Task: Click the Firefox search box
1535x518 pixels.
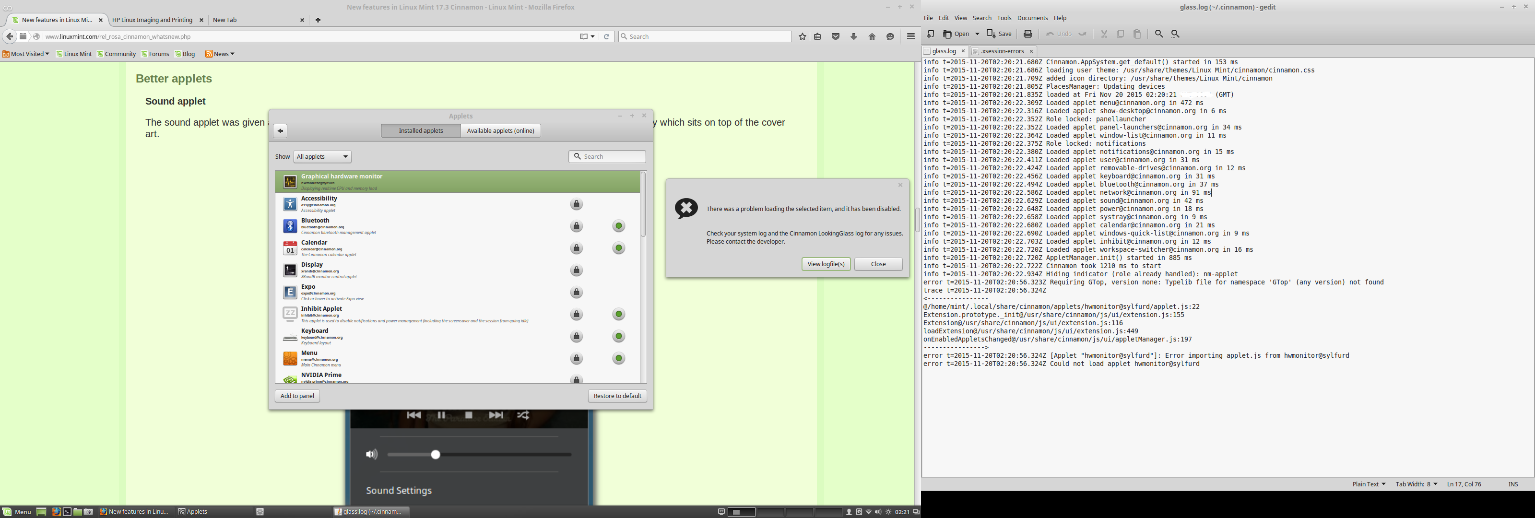Action: tap(705, 36)
